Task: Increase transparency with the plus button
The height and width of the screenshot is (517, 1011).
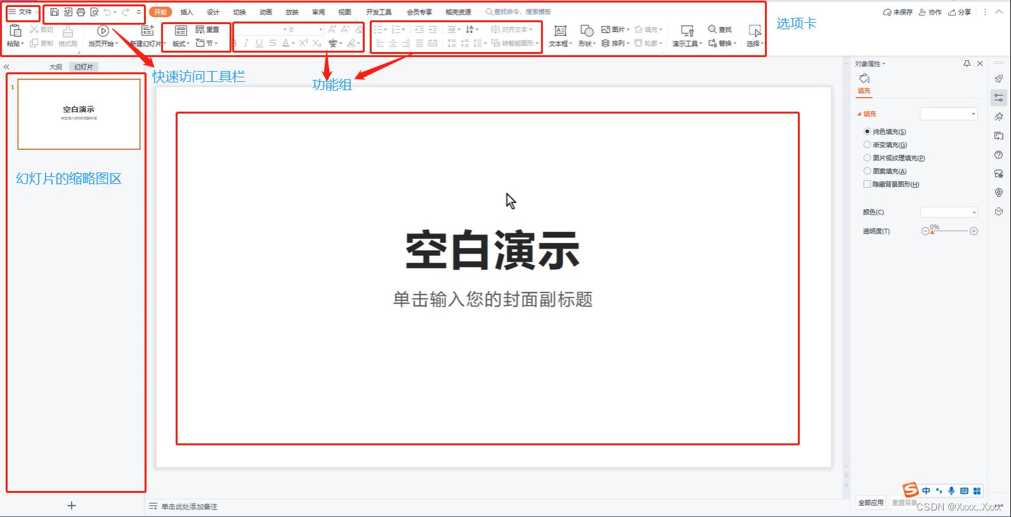Action: coord(974,231)
